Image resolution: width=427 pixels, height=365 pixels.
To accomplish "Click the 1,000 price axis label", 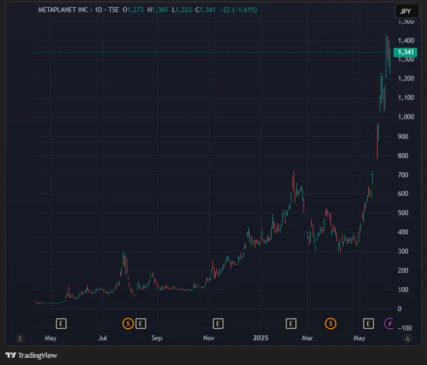I will click(406, 117).
